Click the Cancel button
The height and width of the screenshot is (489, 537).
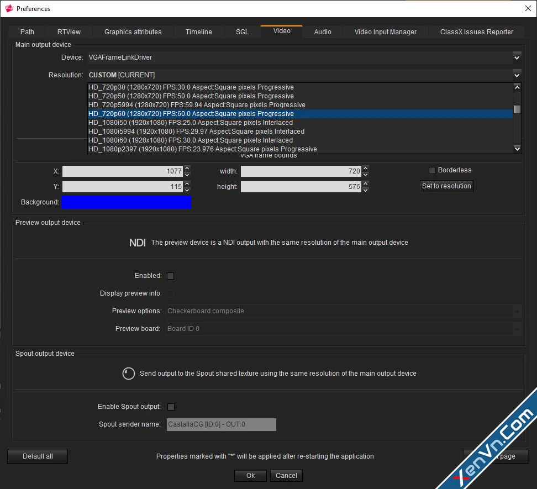[x=286, y=476]
